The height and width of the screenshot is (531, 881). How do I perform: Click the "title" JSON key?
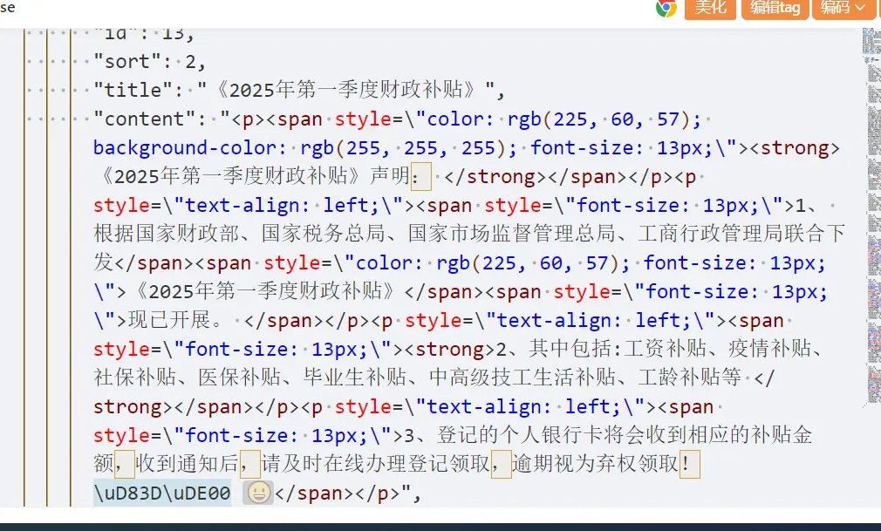pos(127,90)
